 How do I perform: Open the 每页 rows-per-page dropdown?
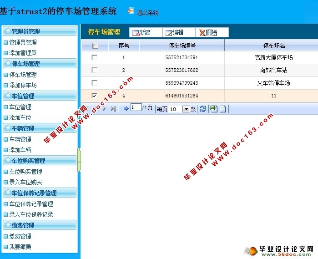click(x=186, y=109)
